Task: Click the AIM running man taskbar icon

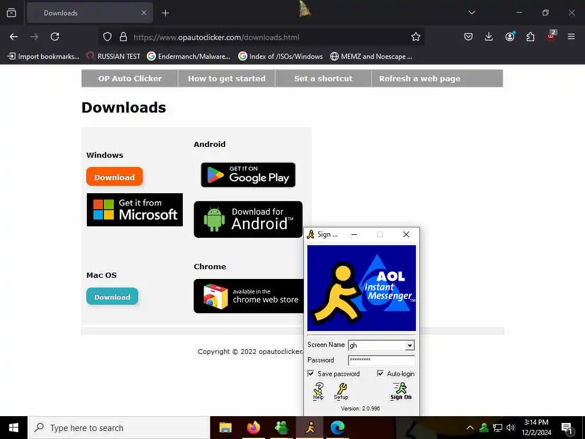Action: click(310, 428)
